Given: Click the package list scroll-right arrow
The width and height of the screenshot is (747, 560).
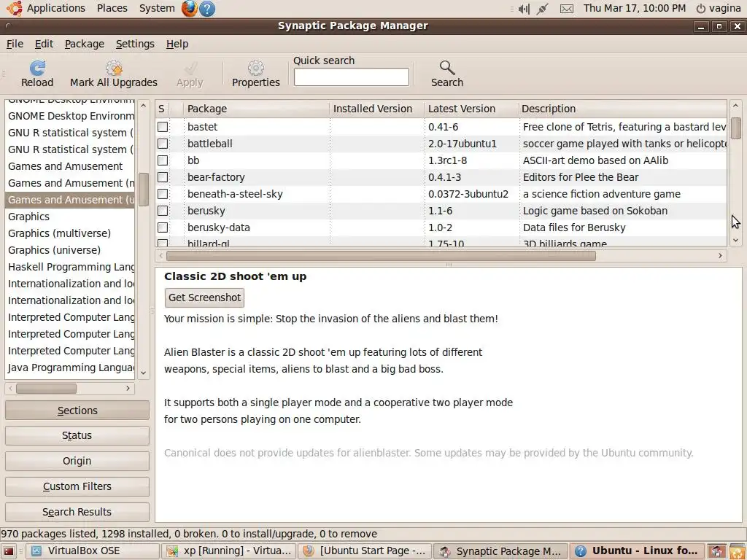Looking at the screenshot, I should click(x=720, y=256).
